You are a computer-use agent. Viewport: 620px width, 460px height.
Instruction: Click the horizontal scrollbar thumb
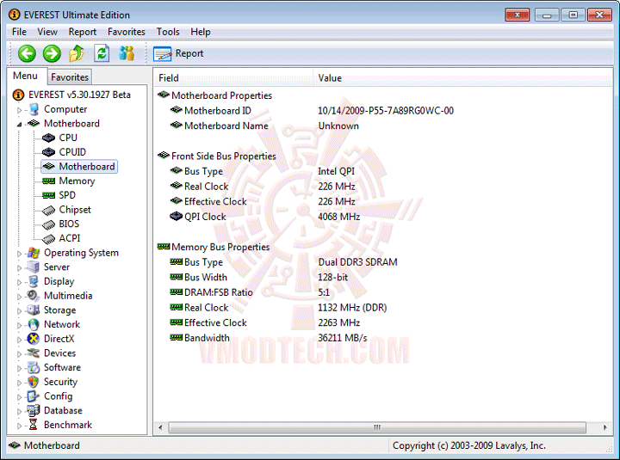pos(377,427)
